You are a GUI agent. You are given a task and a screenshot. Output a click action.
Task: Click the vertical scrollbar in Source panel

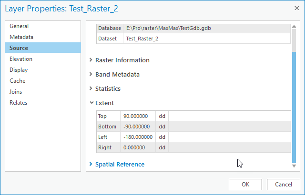tap(294, 105)
